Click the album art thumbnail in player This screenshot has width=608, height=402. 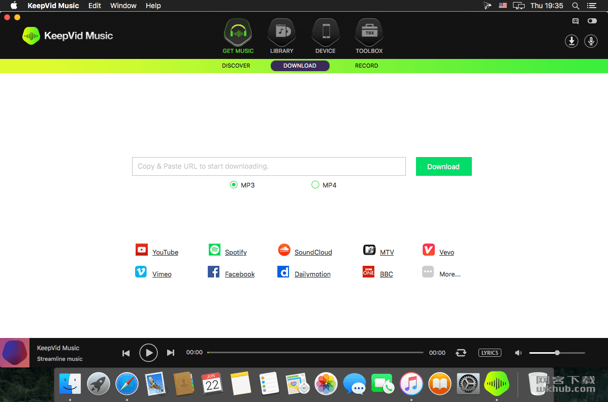tap(15, 353)
